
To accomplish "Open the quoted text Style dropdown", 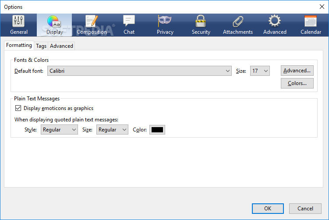I will [x=59, y=130].
